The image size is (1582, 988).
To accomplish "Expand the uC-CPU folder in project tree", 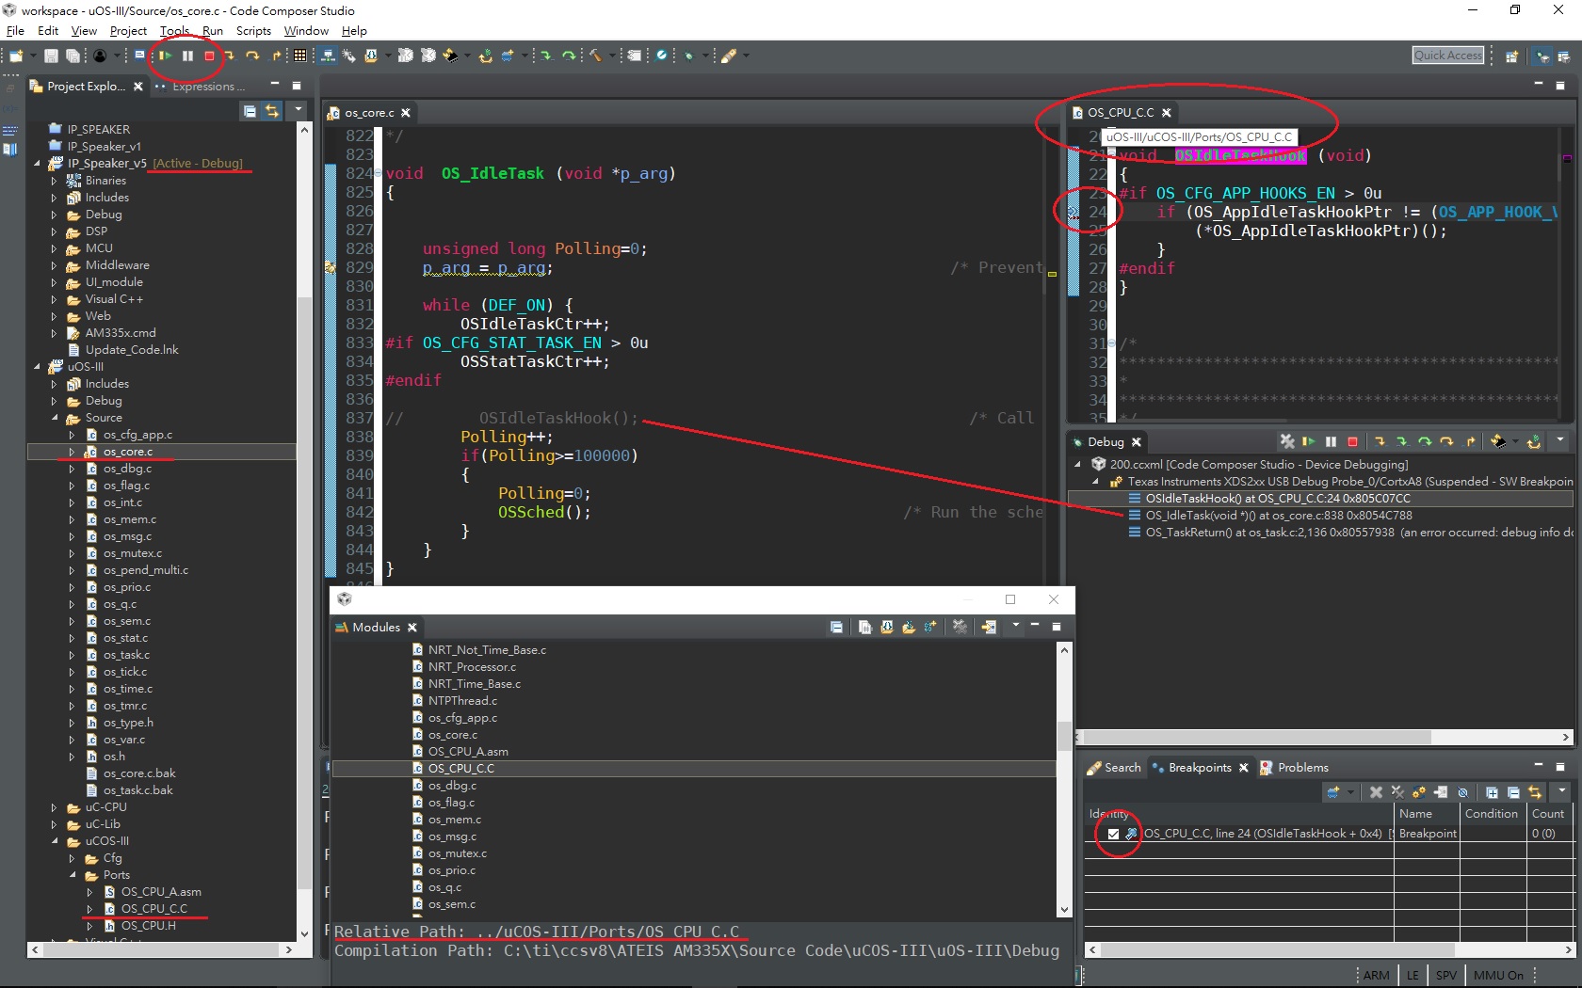I will [x=54, y=807].
